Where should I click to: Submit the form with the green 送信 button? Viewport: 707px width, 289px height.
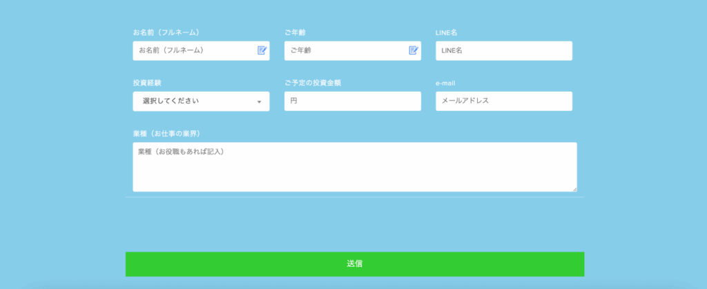pos(355,264)
